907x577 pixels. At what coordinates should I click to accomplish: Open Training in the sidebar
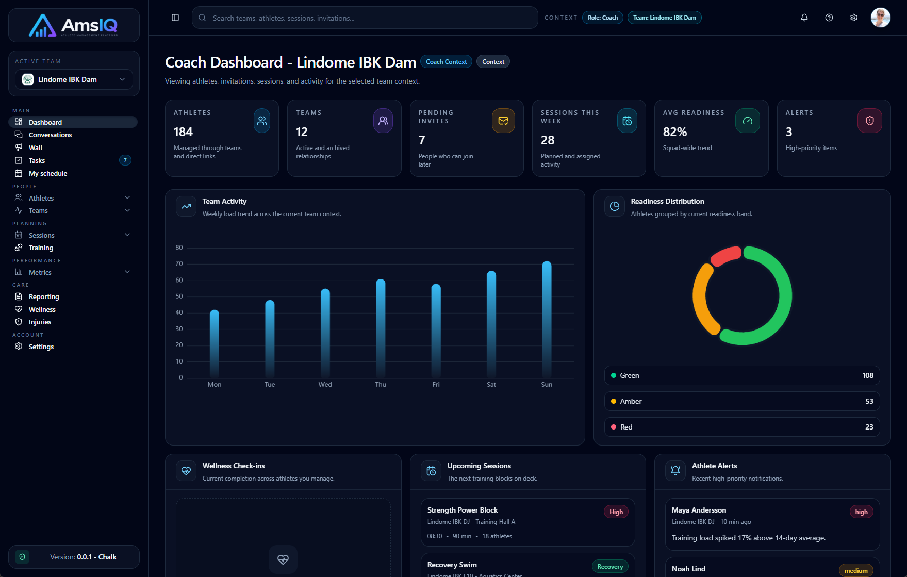(73, 248)
